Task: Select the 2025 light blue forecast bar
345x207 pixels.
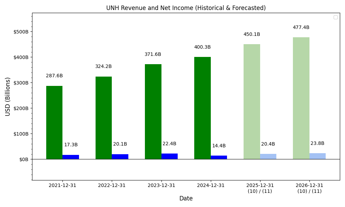Action: coord(268,157)
